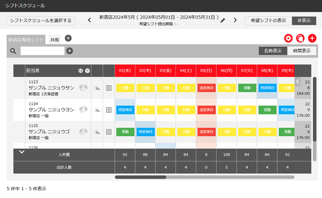
Task: Click the weather icon in row 1124
Action: point(97,110)
